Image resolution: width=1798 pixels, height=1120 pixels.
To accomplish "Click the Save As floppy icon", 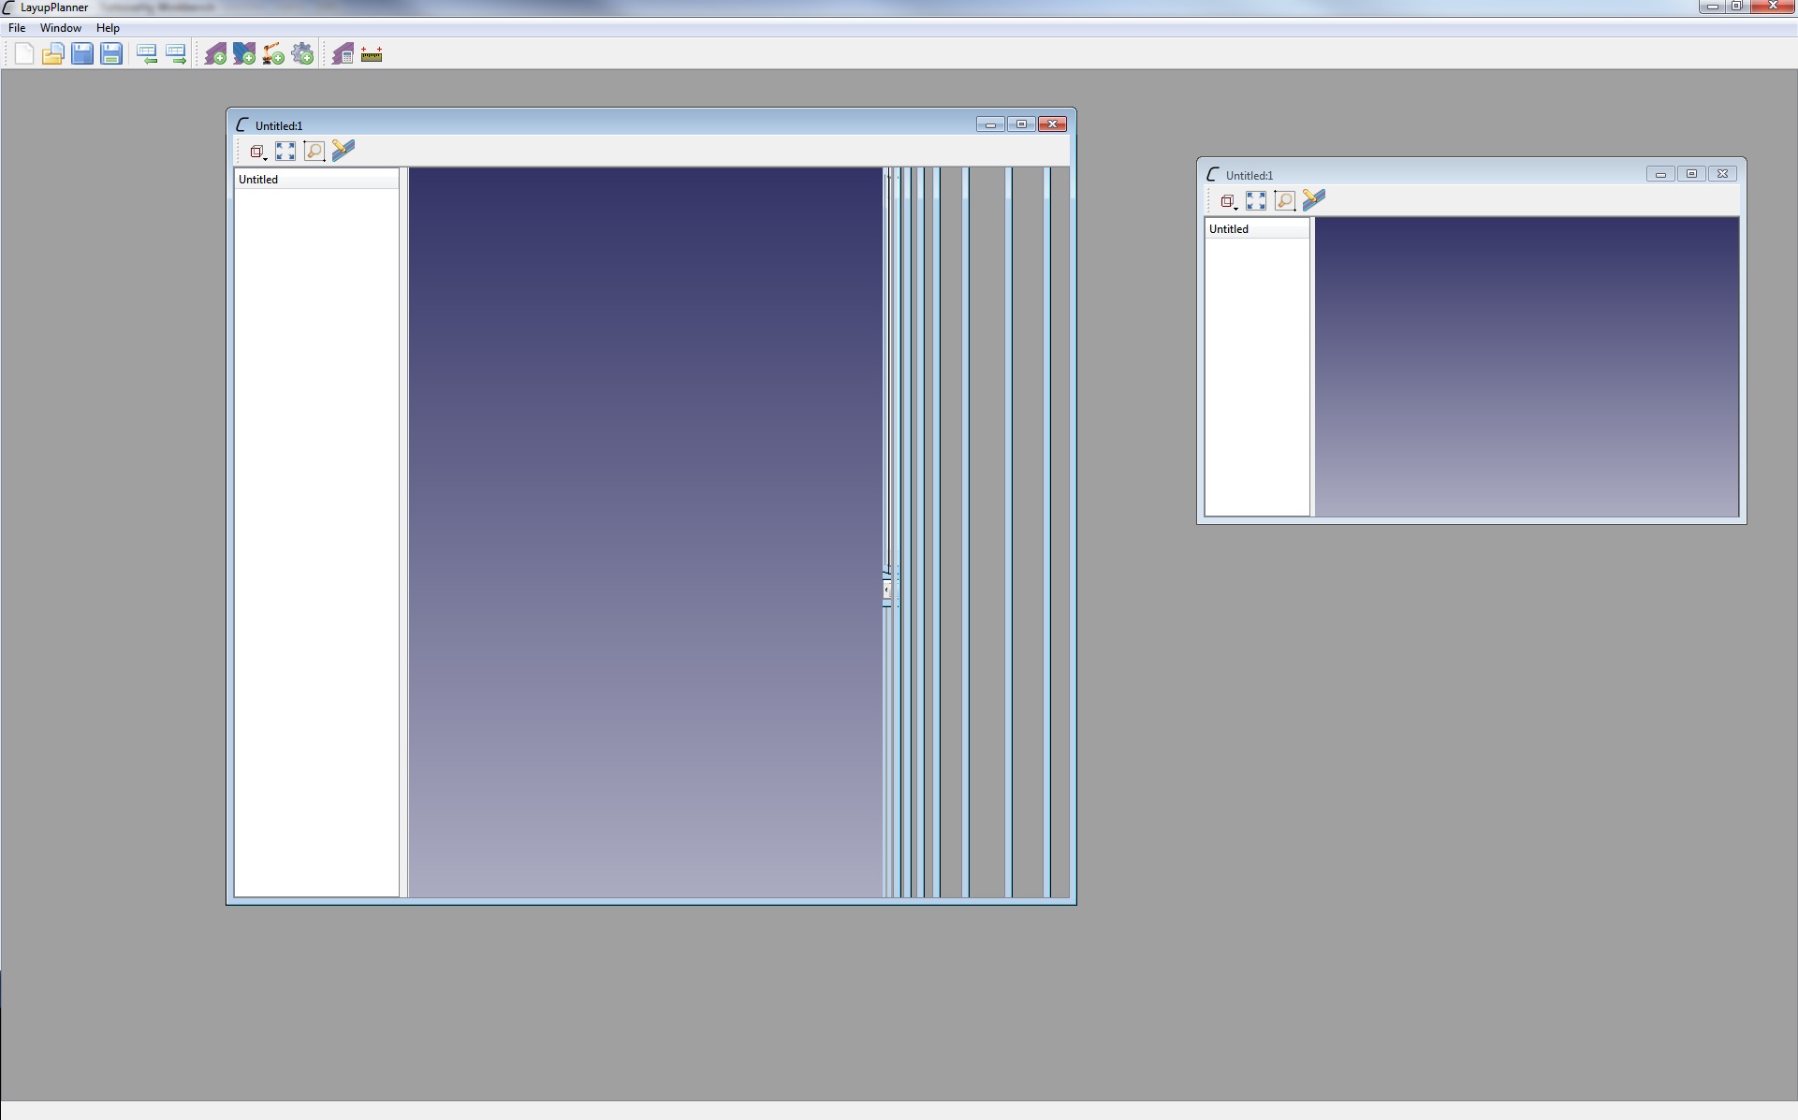I will (111, 54).
